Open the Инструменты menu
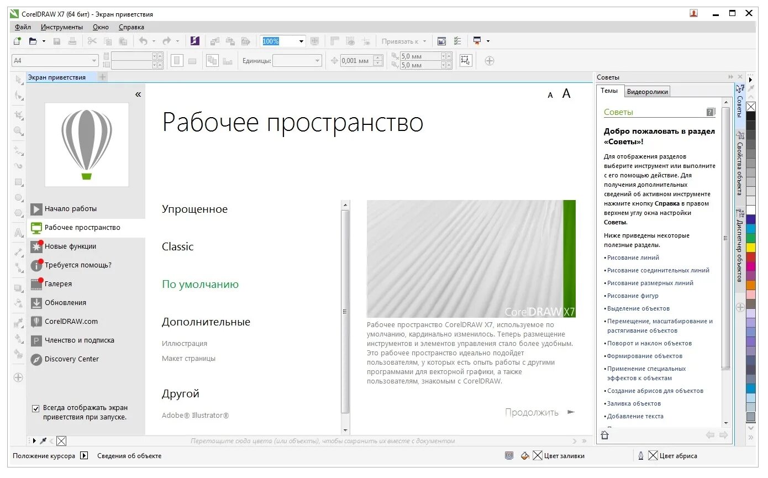 62,27
